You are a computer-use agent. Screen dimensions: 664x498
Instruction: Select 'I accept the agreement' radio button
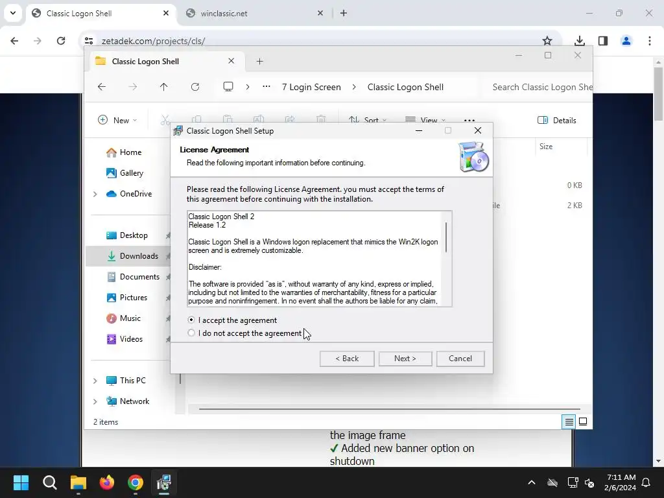tap(191, 320)
